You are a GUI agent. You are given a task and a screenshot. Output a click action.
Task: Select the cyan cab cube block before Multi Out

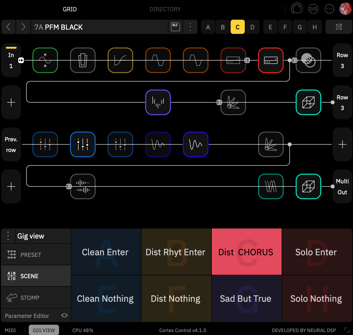point(308,187)
